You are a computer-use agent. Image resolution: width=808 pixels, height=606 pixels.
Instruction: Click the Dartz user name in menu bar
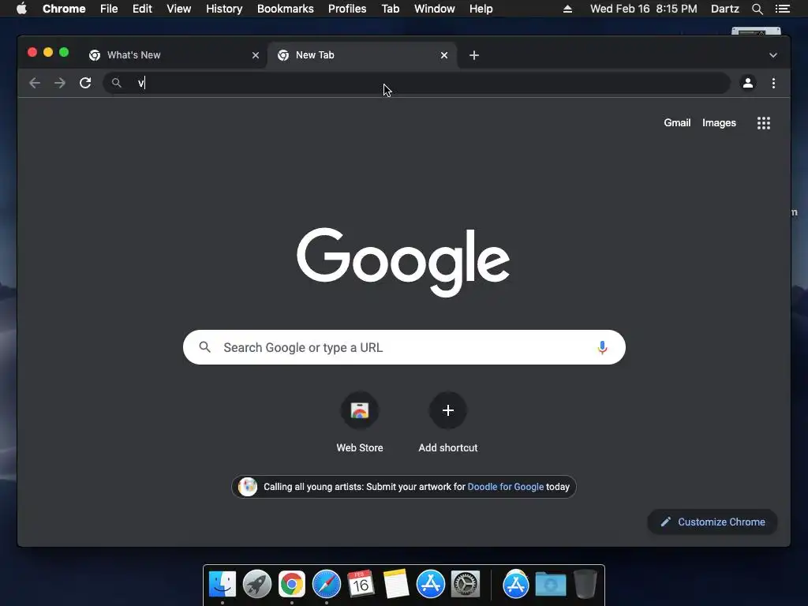(725, 9)
